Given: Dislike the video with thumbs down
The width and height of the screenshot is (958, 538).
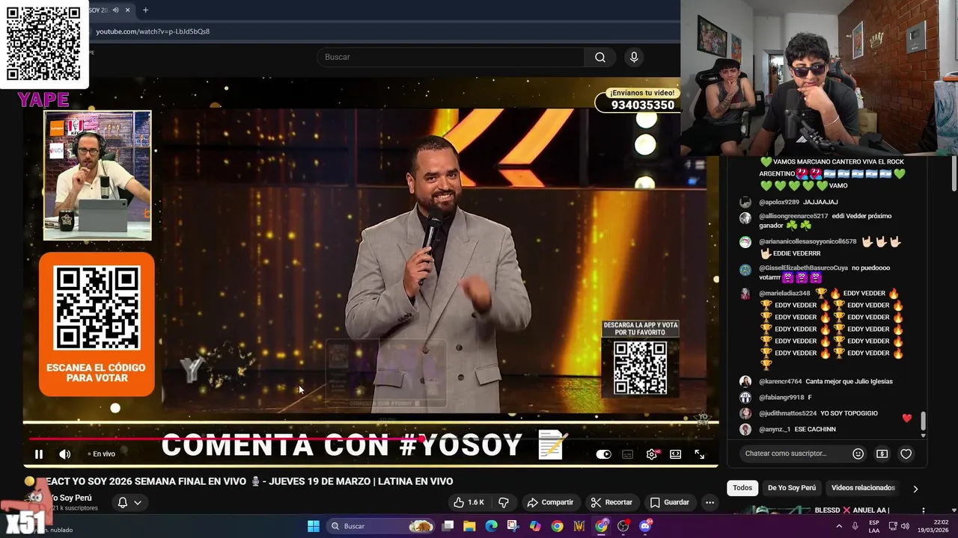Looking at the screenshot, I should pyautogui.click(x=504, y=502).
